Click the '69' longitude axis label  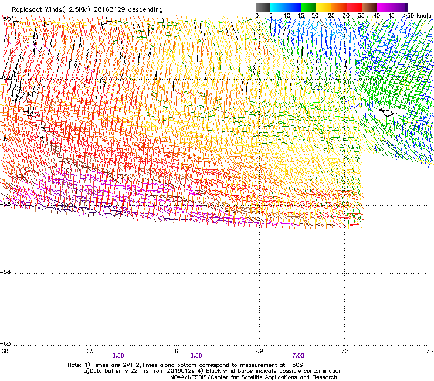259,351
